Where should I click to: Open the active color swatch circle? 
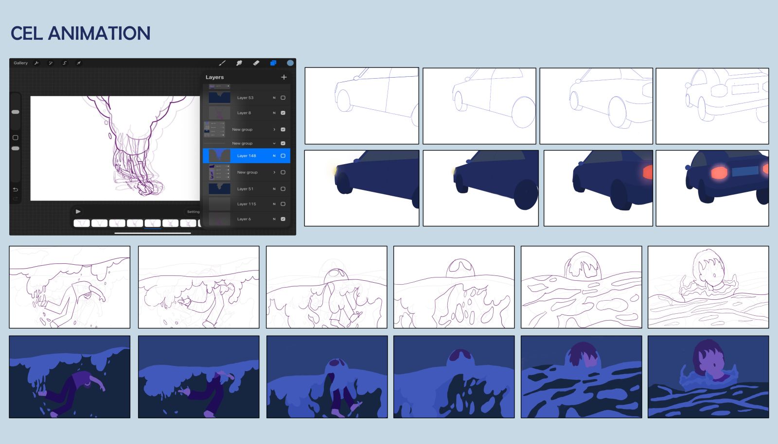click(x=290, y=63)
